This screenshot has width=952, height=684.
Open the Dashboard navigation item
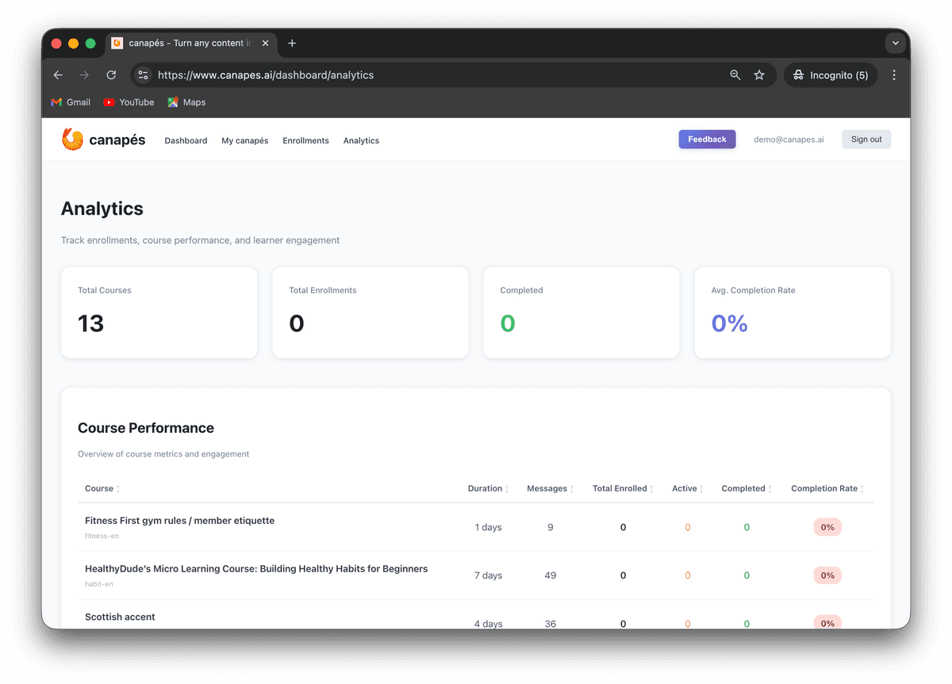(186, 140)
